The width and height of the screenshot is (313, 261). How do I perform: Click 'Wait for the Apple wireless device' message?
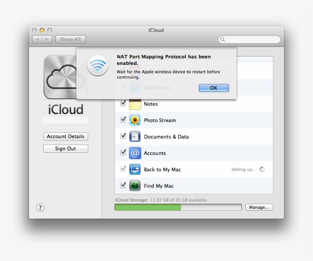(x=168, y=74)
